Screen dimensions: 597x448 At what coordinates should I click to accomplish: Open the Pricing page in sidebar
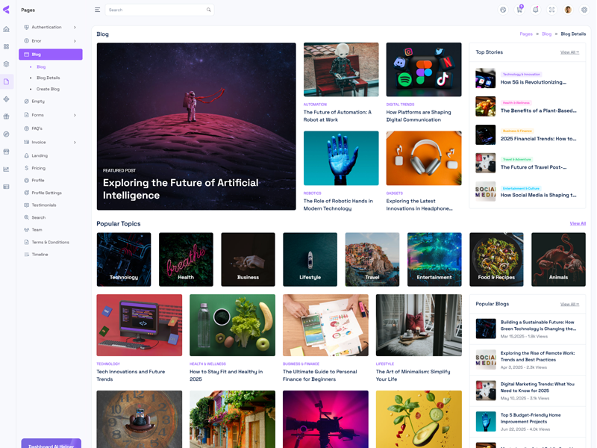pyautogui.click(x=38, y=168)
